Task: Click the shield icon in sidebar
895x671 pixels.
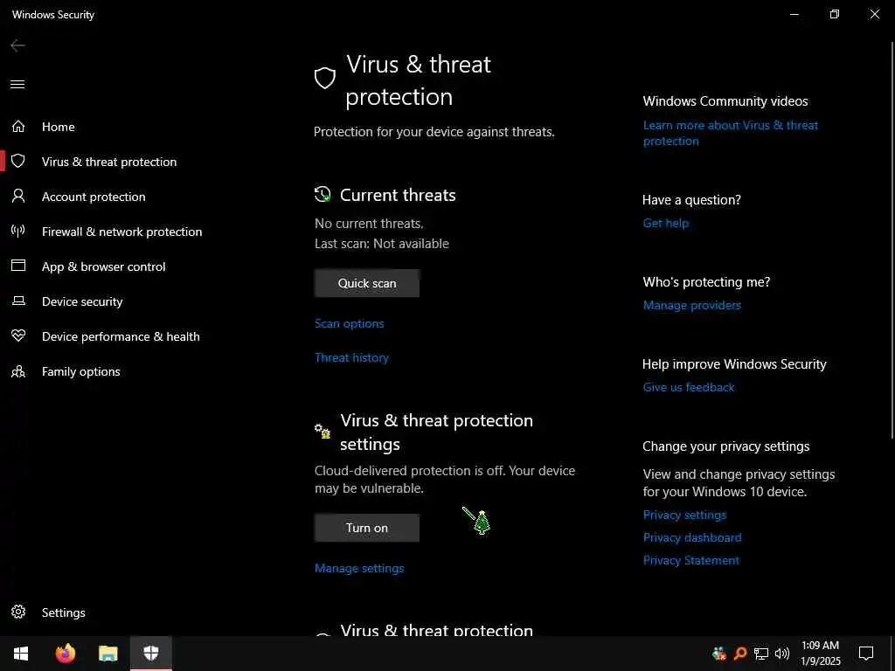Action: tap(18, 161)
